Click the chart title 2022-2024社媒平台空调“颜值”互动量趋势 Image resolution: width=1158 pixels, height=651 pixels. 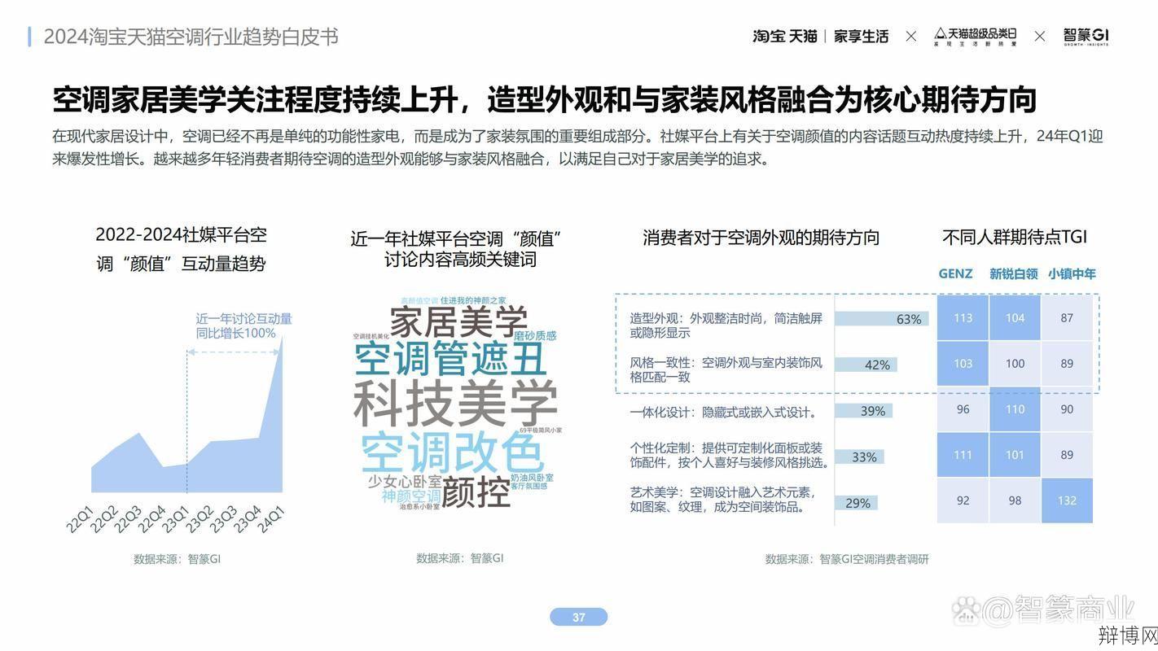pos(181,249)
